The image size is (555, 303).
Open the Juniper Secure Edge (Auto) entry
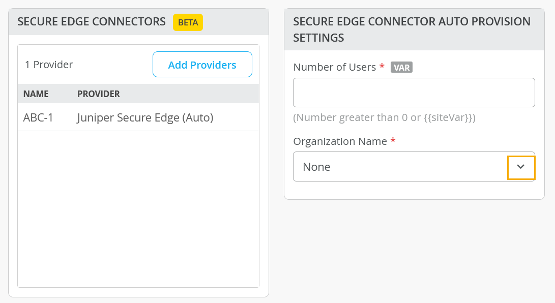(145, 118)
